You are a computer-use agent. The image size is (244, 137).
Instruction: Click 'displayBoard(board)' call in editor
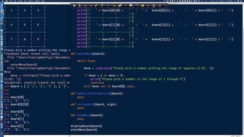pos(87,126)
